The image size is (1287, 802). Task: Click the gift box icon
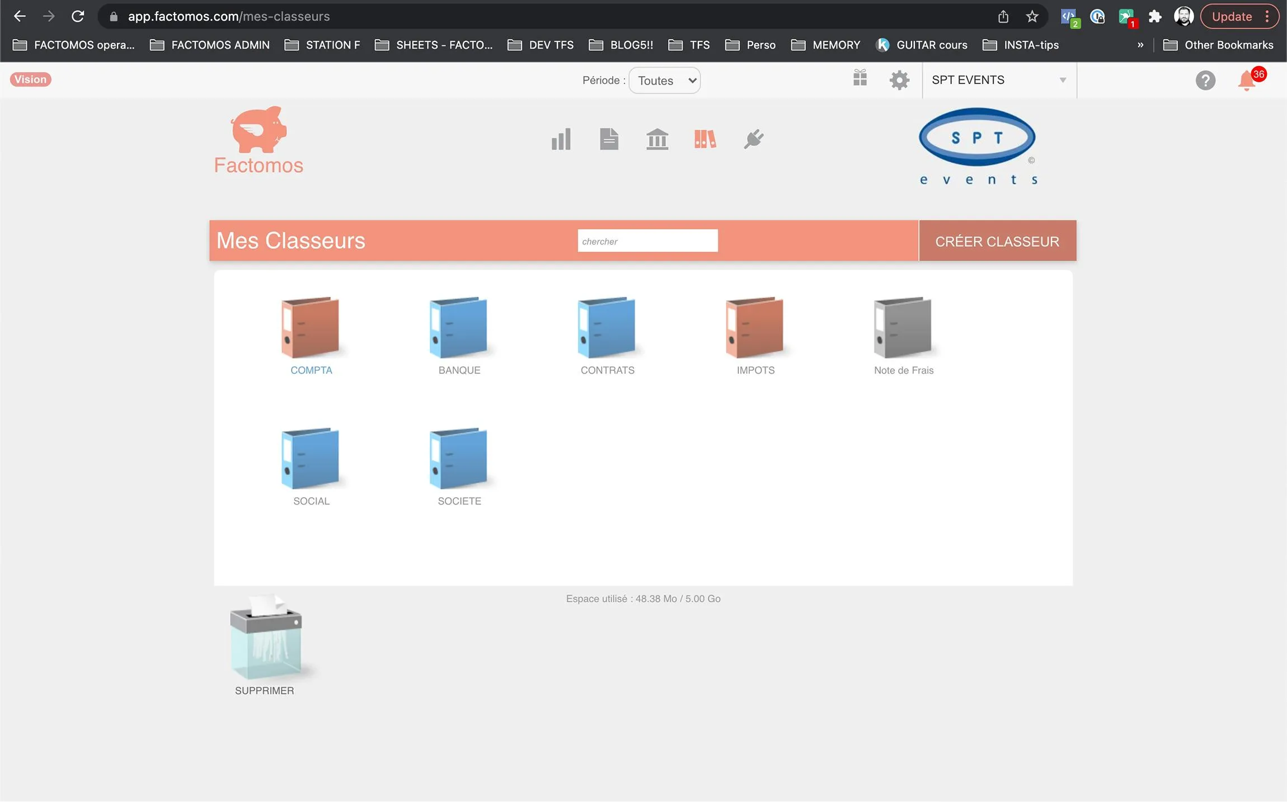[860, 78]
